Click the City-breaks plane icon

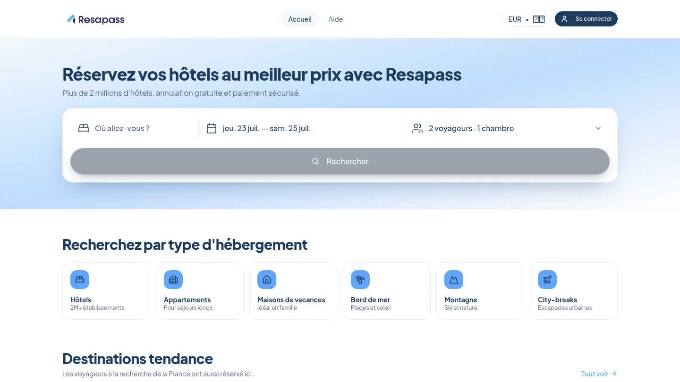coord(547,280)
